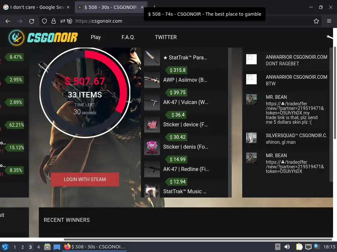Click the horizontal page scrollbar
Screen dimensions: 337x252
(198, 239)
